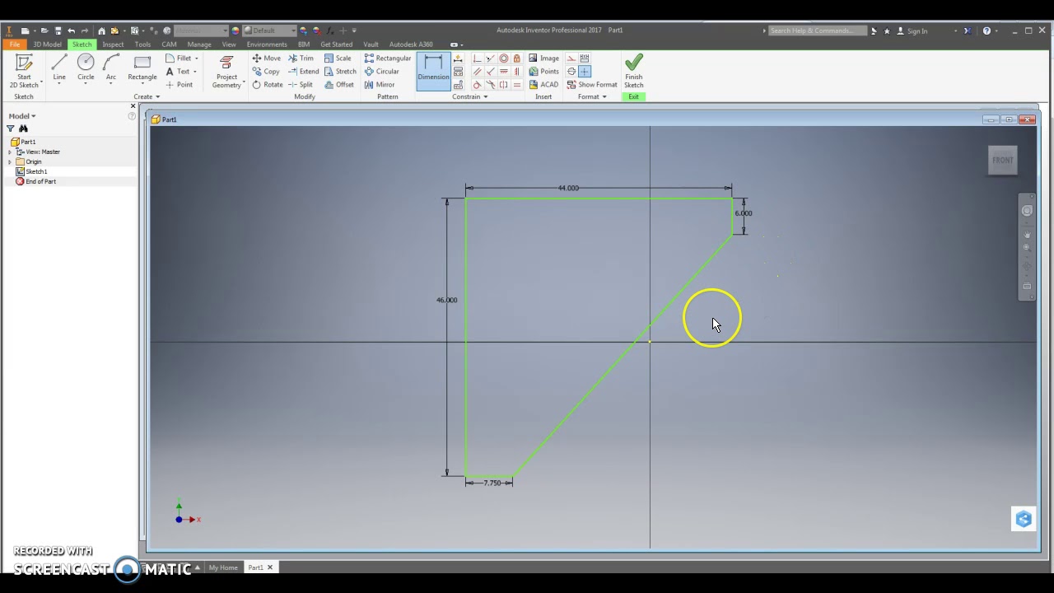Toggle the Center Point format button
This screenshot has width=1054, height=593.
point(585,72)
